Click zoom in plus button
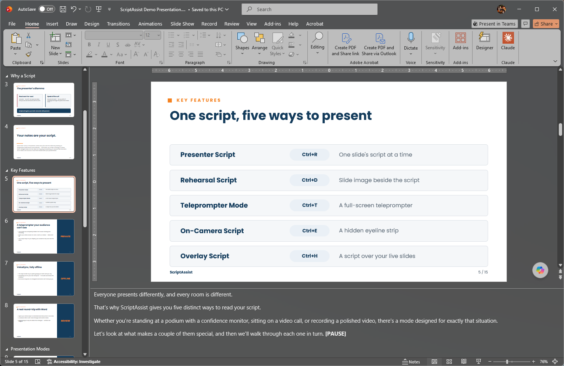Screen dimensions: 564x366 click(534, 362)
